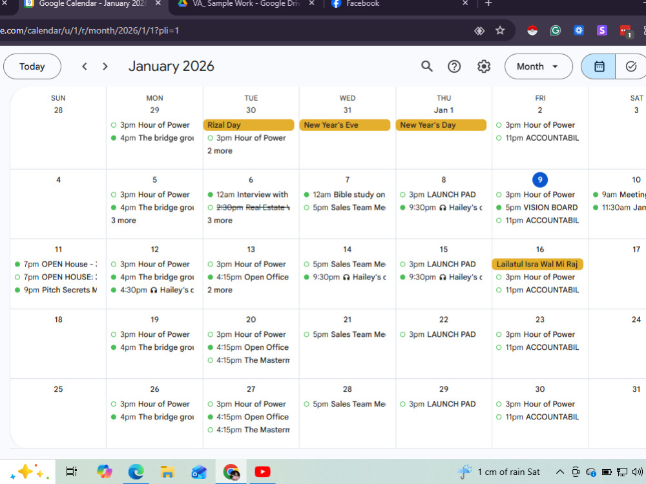Image resolution: width=646 pixels, height=484 pixels.
Task: Switch to Tasks view icon
Action: coord(630,66)
